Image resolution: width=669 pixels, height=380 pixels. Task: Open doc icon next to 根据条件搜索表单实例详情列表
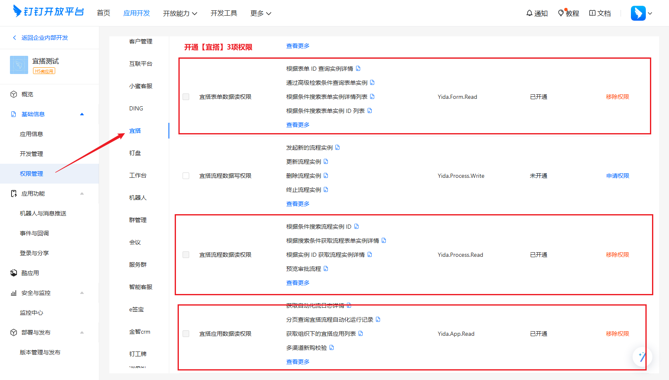coord(372,97)
